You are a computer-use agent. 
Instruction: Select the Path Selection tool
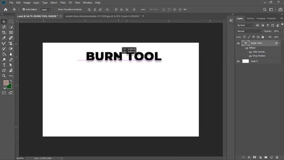[11, 65]
